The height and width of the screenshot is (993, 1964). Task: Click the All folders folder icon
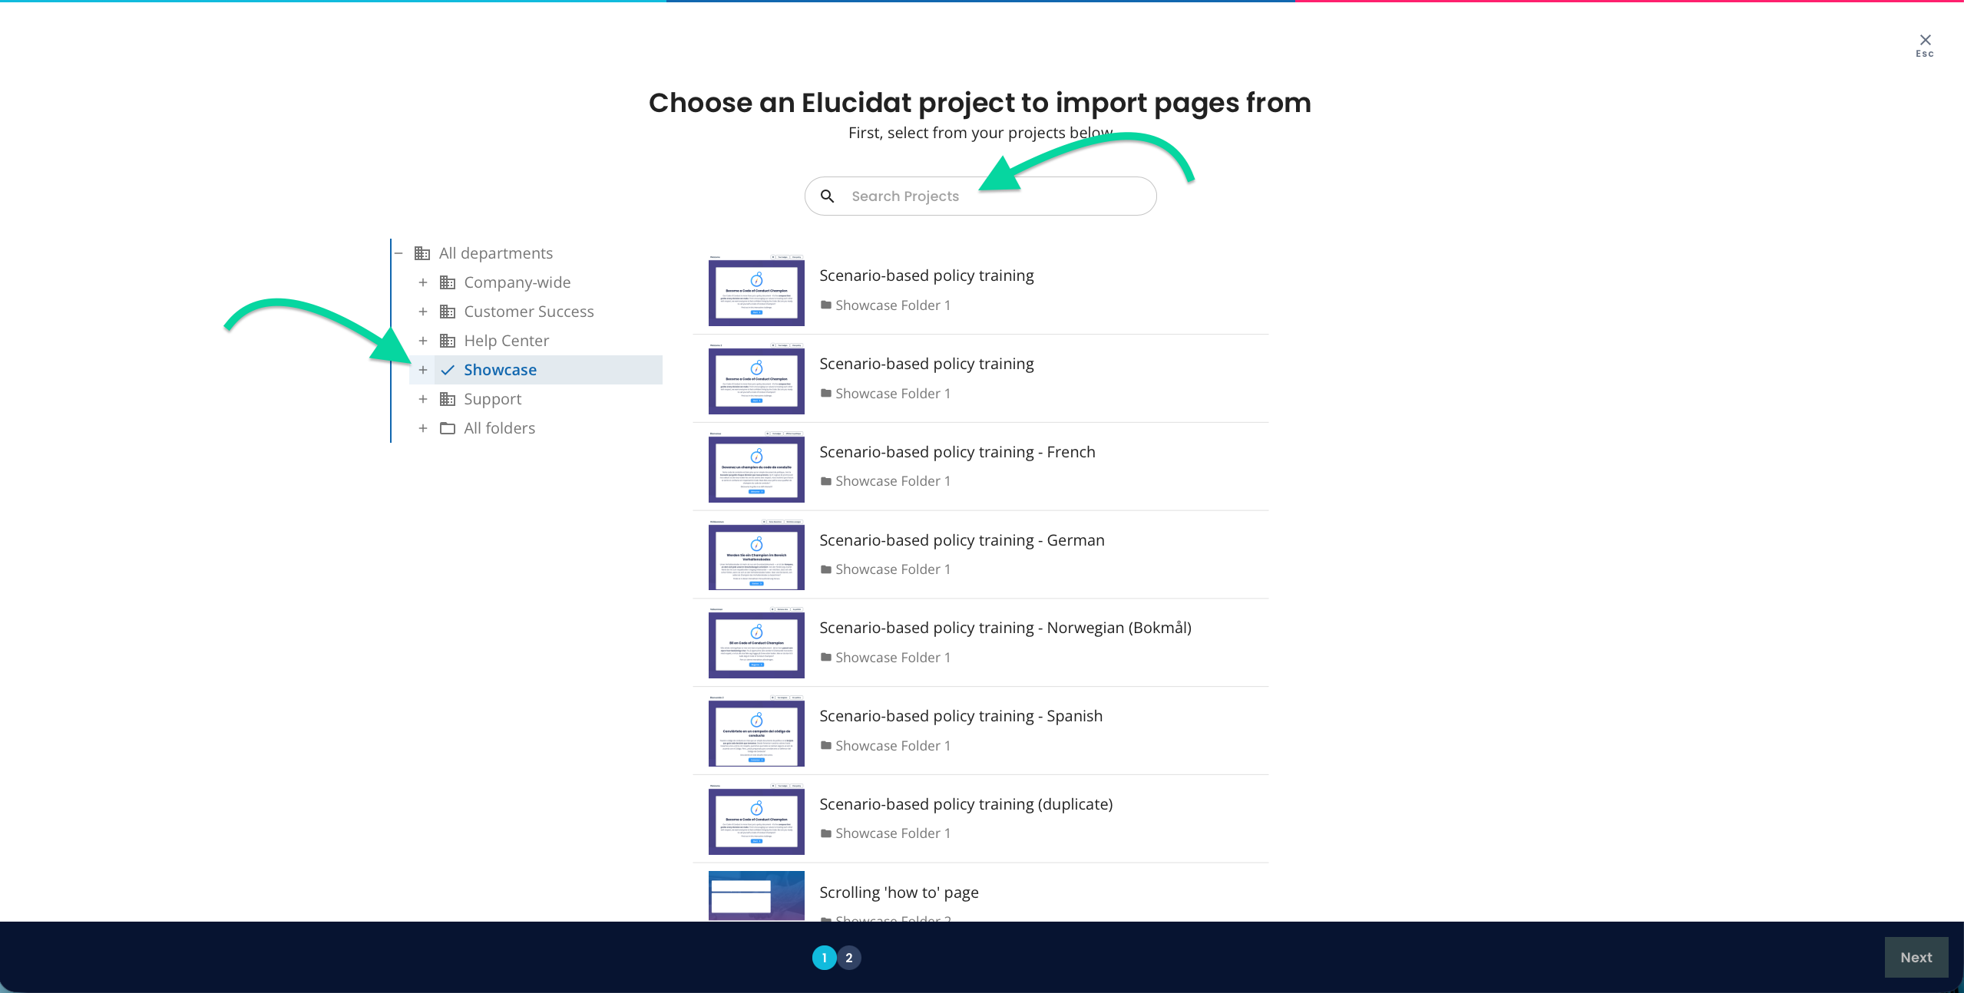448,428
